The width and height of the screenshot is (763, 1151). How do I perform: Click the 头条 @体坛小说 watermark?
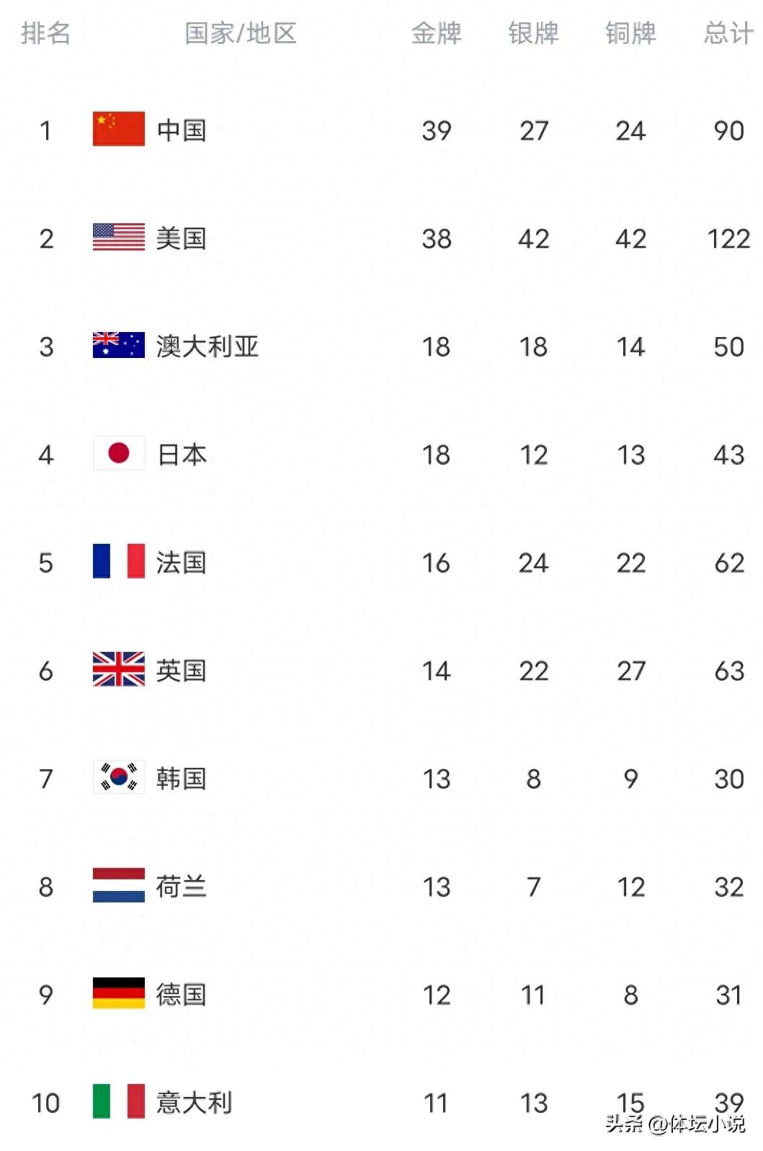coord(675,1124)
